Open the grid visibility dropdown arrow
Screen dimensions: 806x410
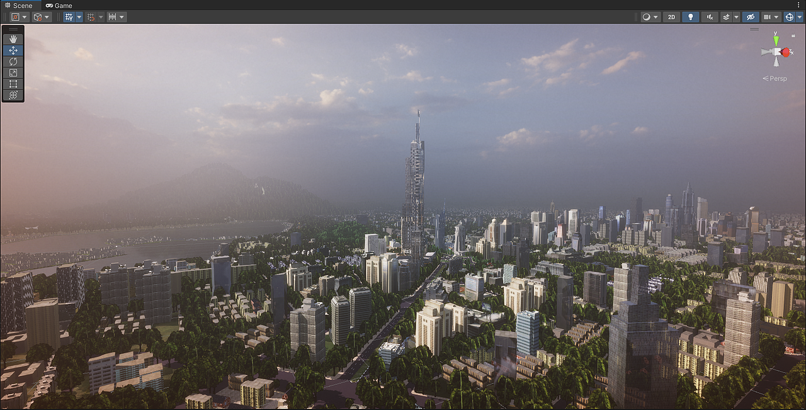(79, 17)
